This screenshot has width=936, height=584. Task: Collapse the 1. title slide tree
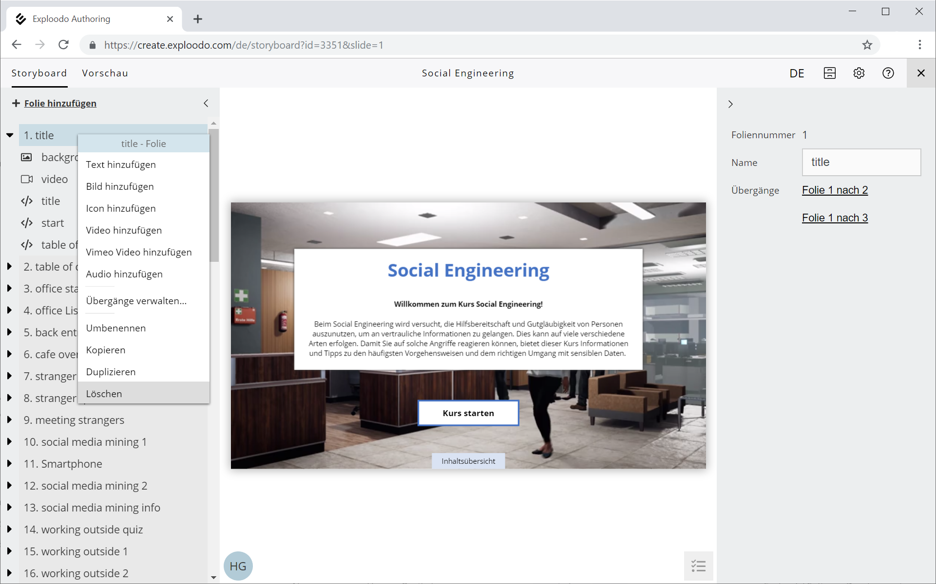[x=10, y=135]
